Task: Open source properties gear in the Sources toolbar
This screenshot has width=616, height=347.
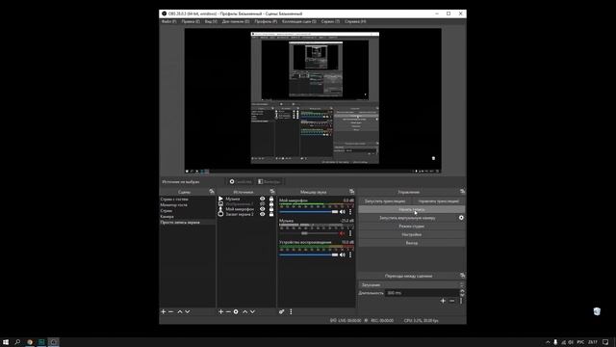Action: click(x=236, y=311)
